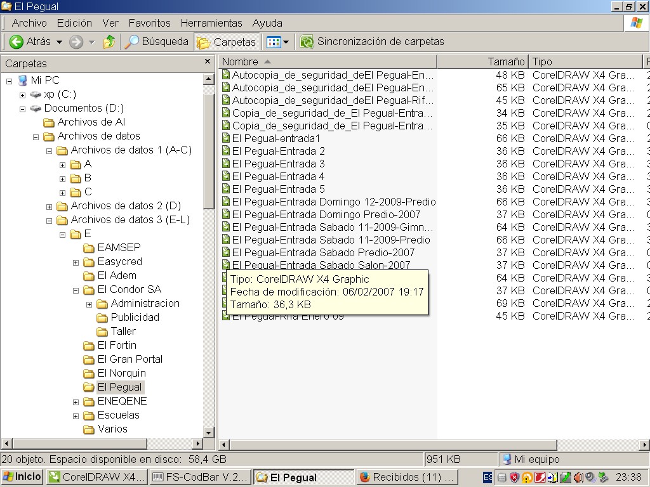The width and height of the screenshot is (650, 487).
Task: Click the Inicio start button
Action: tap(22, 477)
